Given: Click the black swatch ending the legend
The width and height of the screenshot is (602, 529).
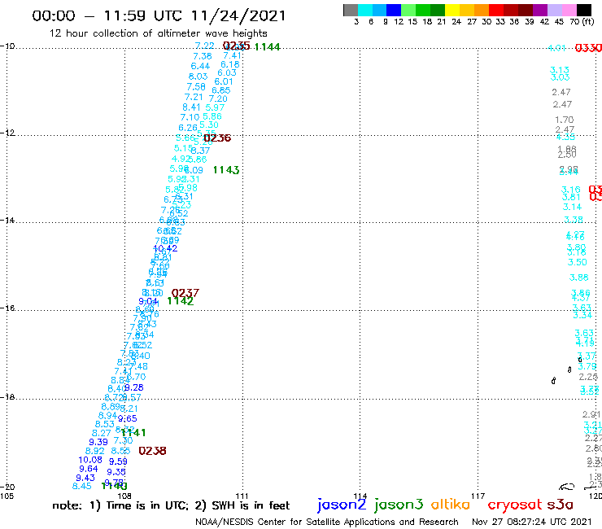Looking at the screenshot, I should pos(584,10).
